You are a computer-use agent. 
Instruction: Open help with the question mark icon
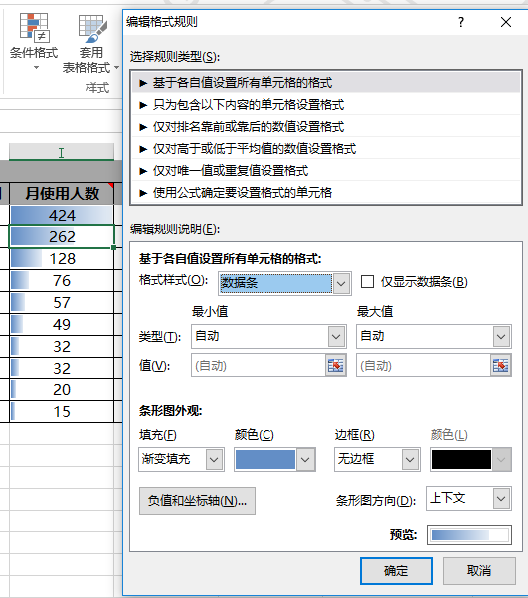[461, 22]
